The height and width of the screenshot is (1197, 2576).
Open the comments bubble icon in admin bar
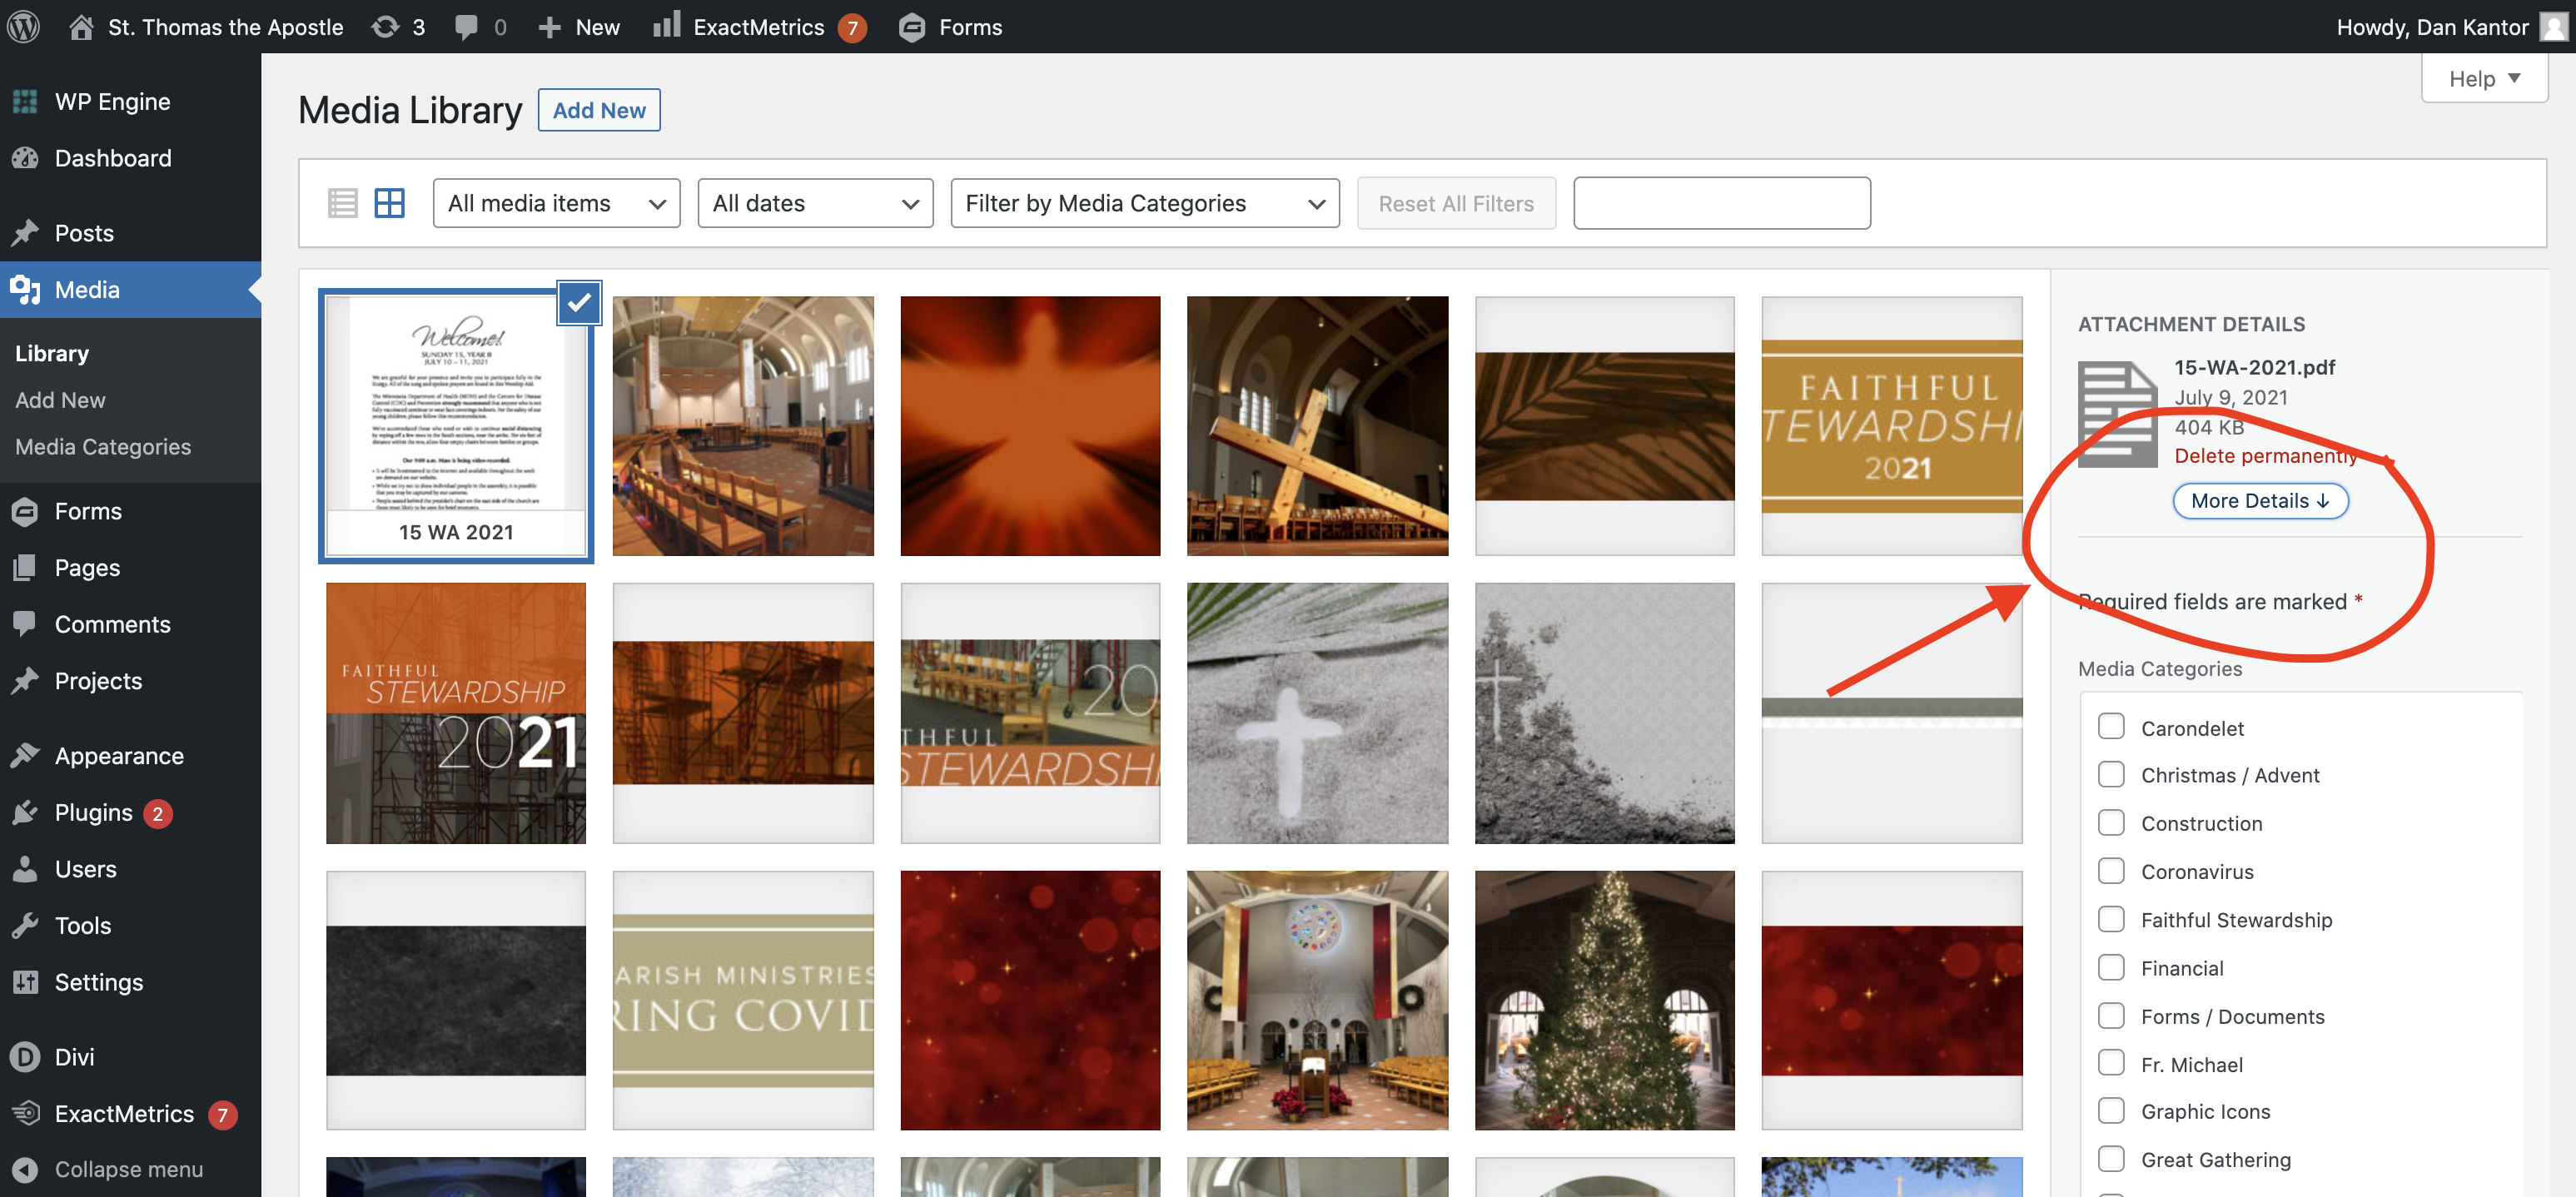[x=466, y=27]
